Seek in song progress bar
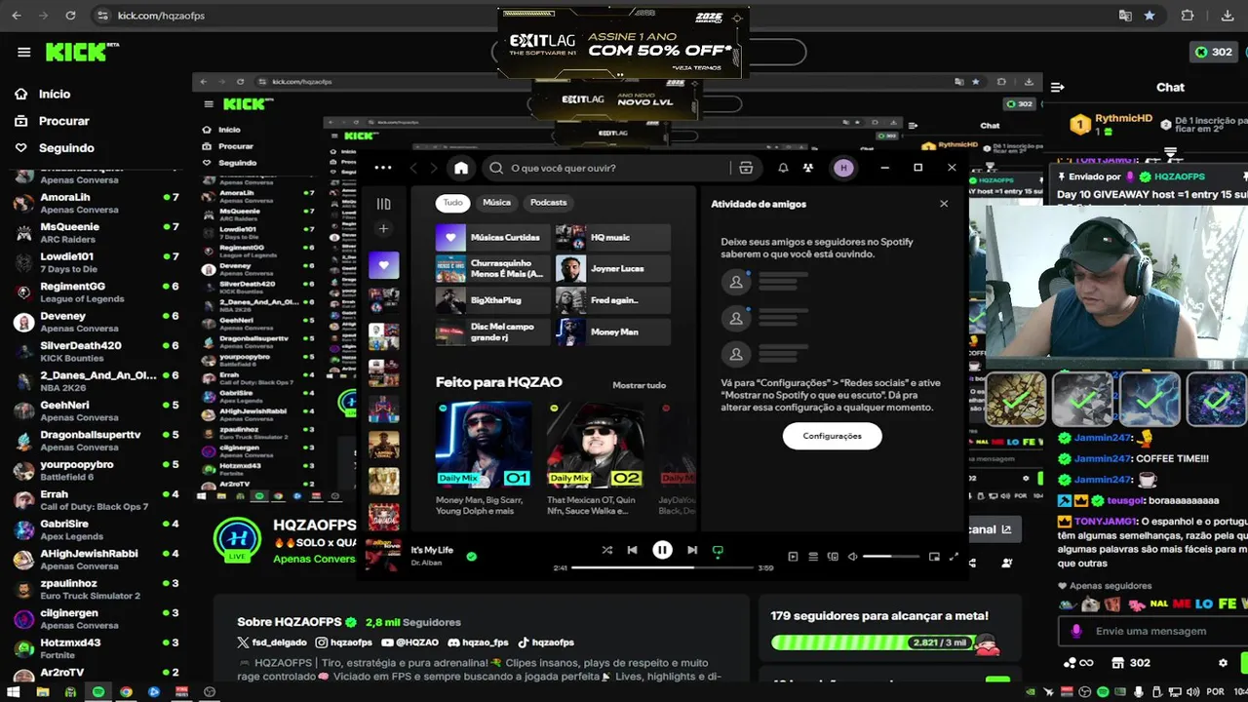The height and width of the screenshot is (702, 1248). 662,567
